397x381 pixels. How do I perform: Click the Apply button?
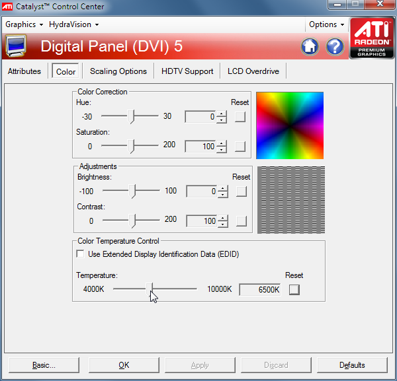click(x=200, y=365)
